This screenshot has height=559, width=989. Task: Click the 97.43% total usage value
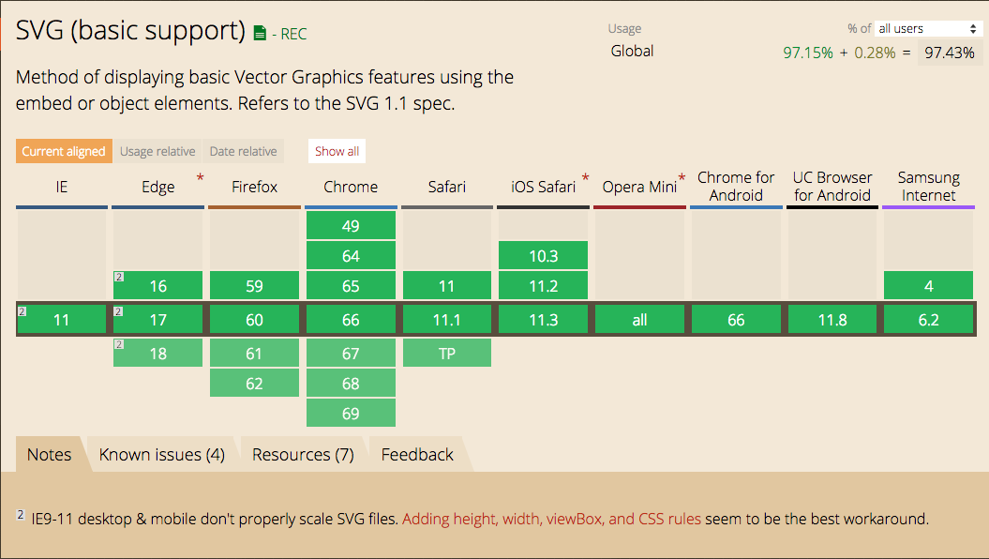(950, 53)
